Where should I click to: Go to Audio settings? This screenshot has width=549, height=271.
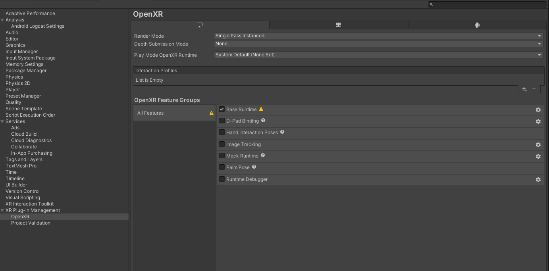point(12,33)
